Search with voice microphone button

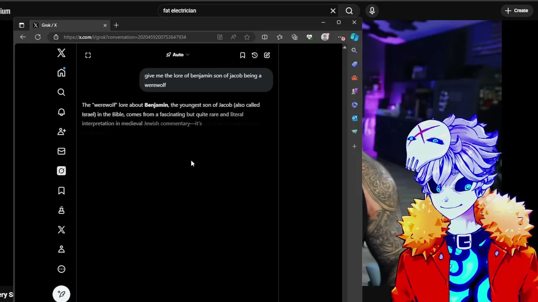tap(372, 10)
